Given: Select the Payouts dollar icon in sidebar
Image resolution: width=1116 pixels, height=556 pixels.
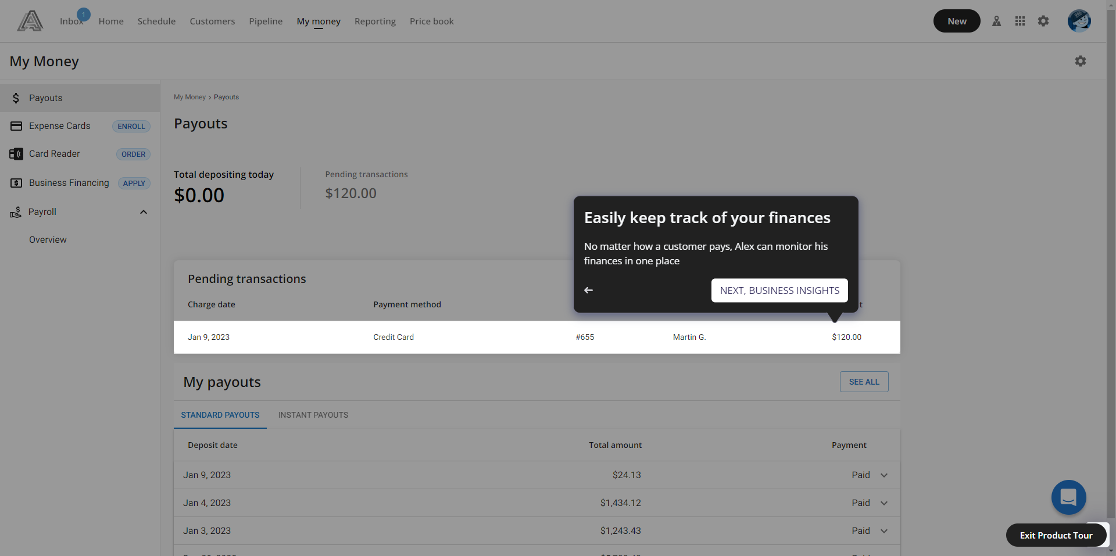Looking at the screenshot, I should [x=16, y=98].
